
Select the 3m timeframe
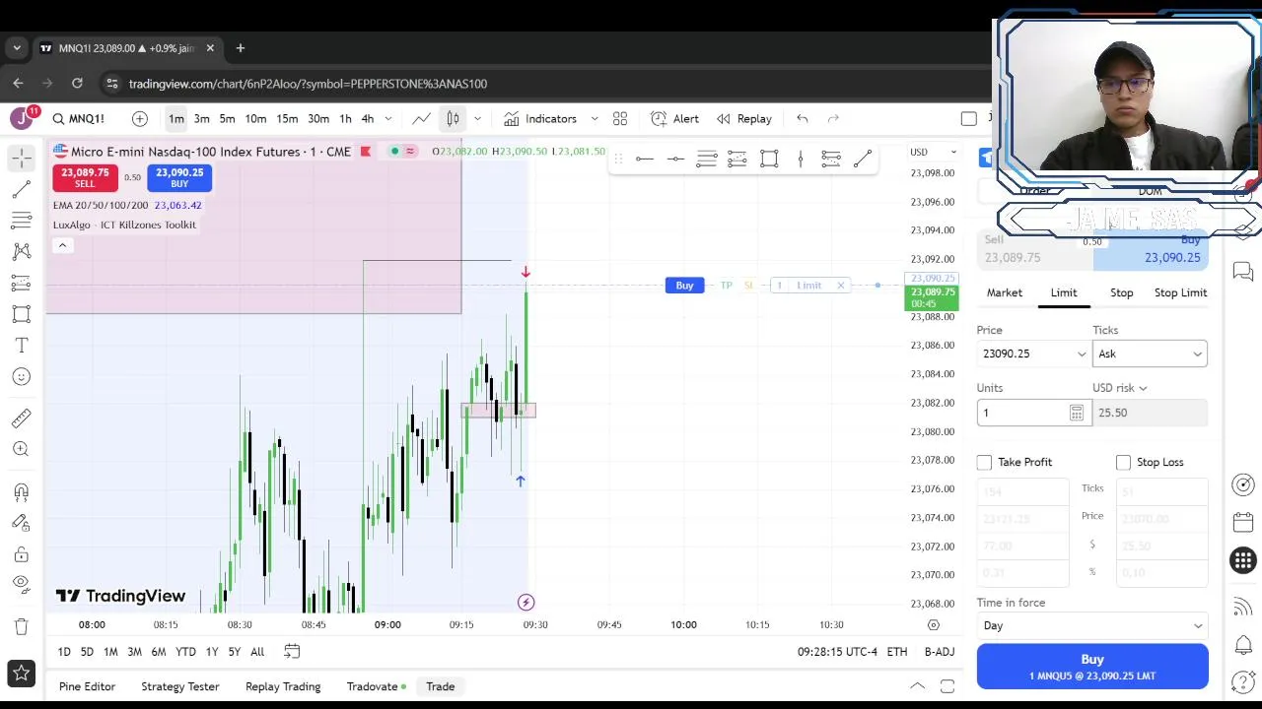(201, 118)
